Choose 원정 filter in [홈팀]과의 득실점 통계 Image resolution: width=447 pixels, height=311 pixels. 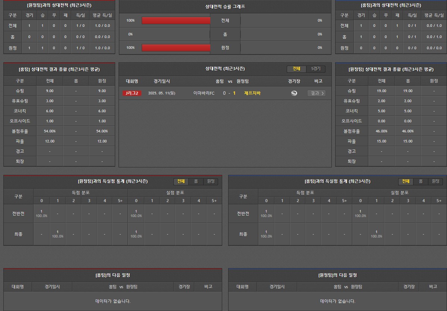(435, 182)
